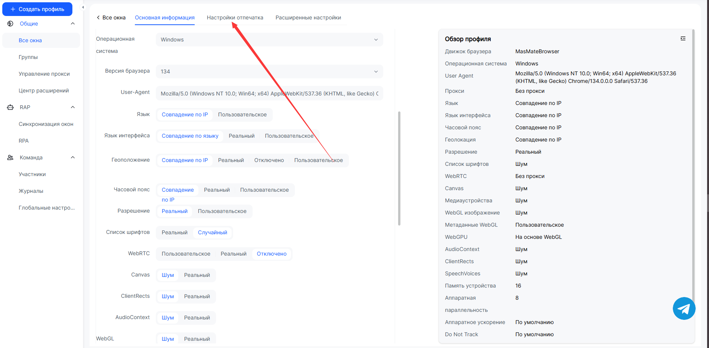Viewport: 709px width, 348px height.
Task: Set Canvas option to Реальный
Action: pos(197,275)
